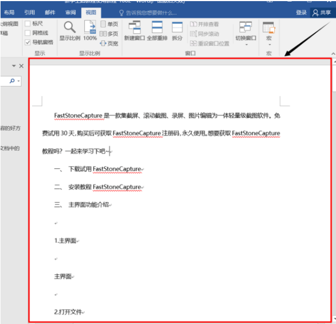Click heading 一、下载试用 FastStoneCapture

pyautogui.click(x=99, y=169)
